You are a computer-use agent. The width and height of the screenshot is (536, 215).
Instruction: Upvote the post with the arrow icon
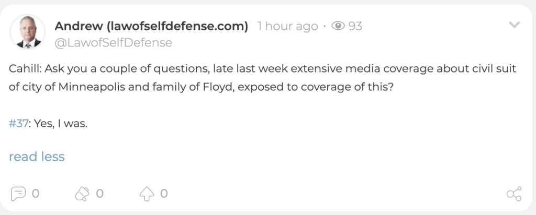tap(147, 194)
